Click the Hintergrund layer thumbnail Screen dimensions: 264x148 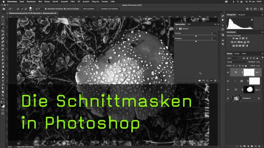pos(236,98)
